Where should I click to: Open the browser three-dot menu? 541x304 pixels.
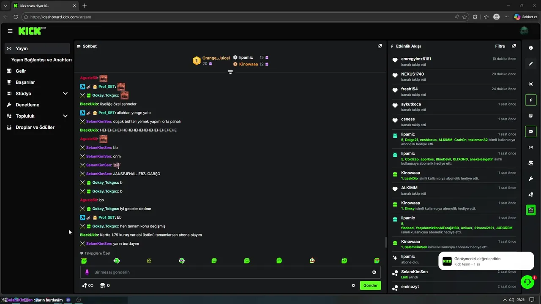(x=506, y=17)
